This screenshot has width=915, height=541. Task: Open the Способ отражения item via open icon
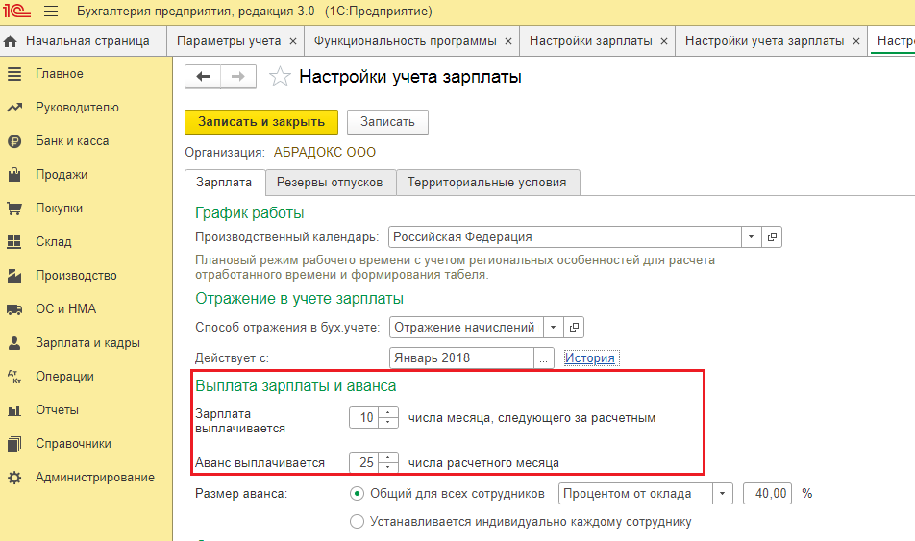(574, 328)
